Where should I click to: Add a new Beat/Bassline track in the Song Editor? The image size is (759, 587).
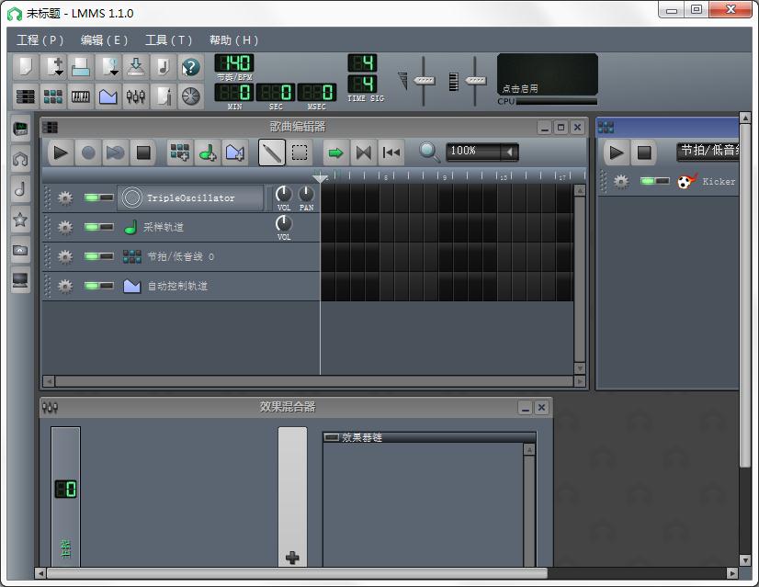point(180,152)
